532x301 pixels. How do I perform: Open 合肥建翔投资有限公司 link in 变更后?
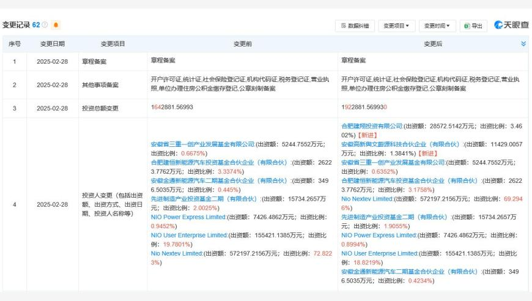coord(372,126)
